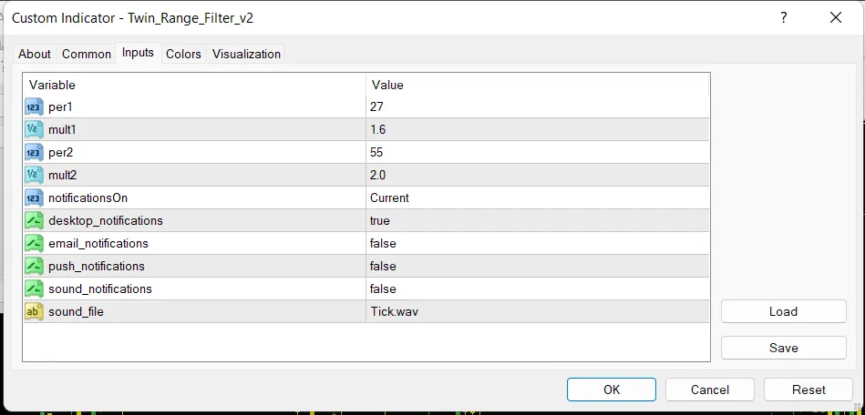Select the sound_notifications false value

point(537,288)
